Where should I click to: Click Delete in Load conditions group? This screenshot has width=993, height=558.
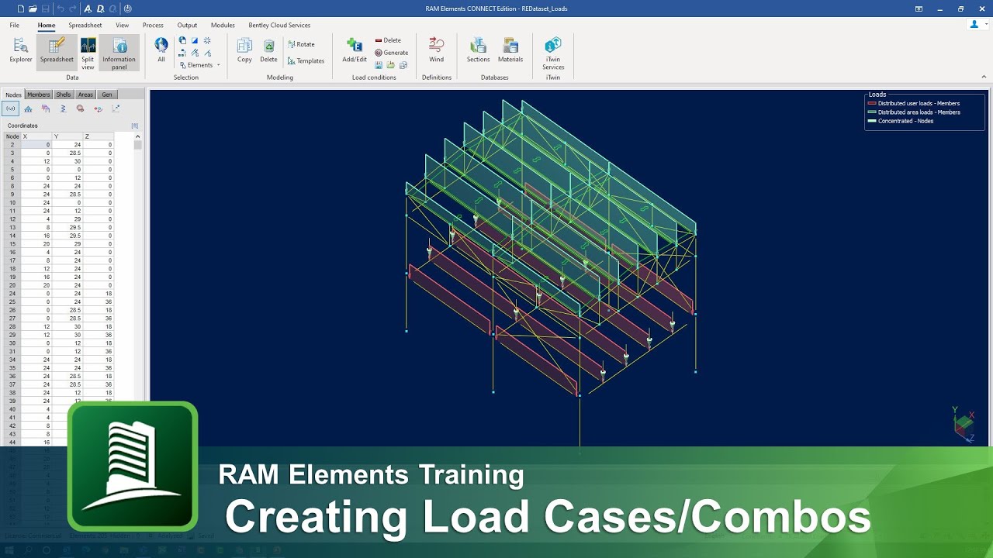(388, 40)
